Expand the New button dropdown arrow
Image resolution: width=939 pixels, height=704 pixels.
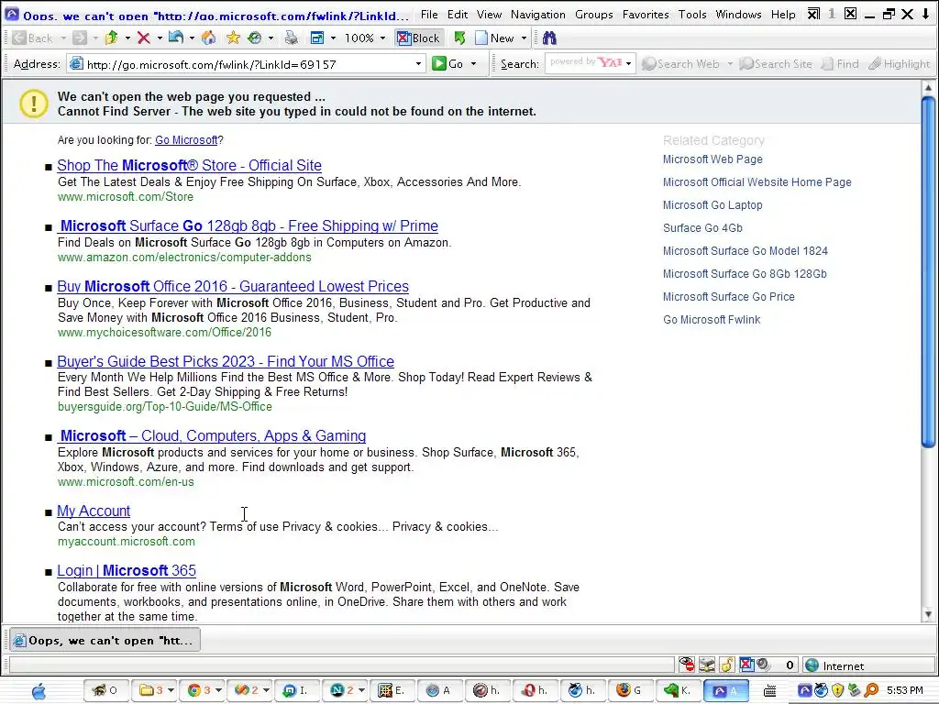(524, 38)
